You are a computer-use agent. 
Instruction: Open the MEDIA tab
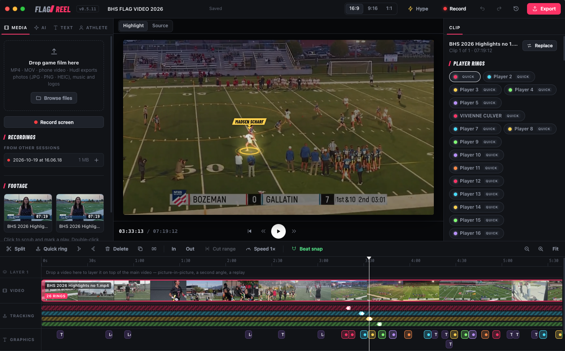16,28
